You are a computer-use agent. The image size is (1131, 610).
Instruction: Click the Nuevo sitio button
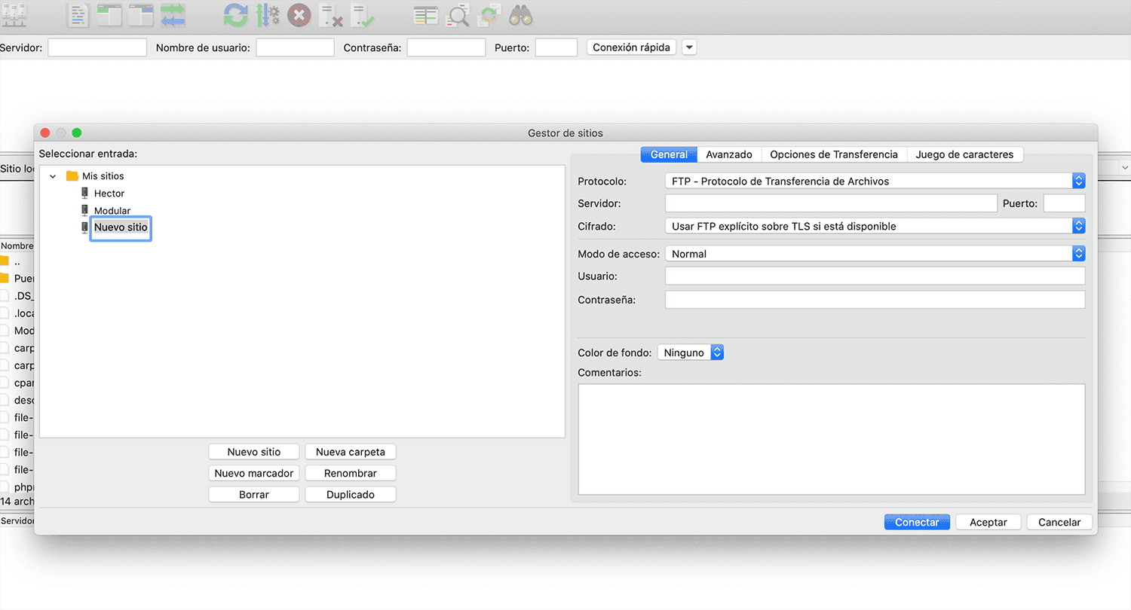(254, 452)
